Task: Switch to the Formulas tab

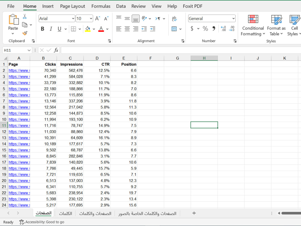Action: [101, 6]
